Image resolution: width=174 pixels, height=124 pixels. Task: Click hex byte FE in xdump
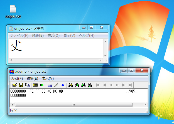32,91
